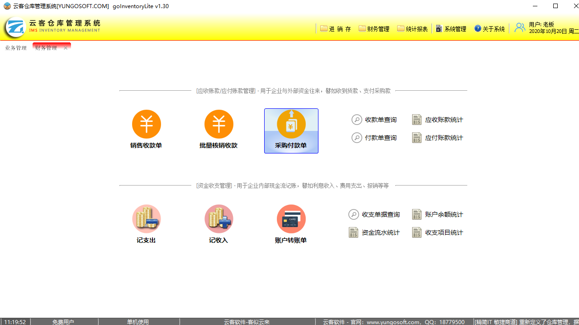Open 采购付款单 purchase payment icon
The image size is (579, 325).
(x=291, y=130)
